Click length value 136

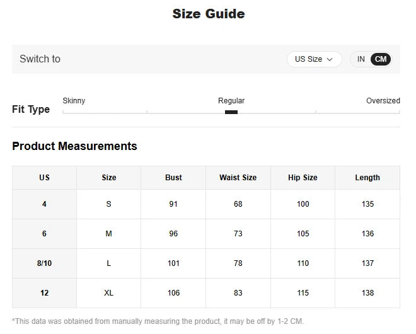[x=367, y=234]
